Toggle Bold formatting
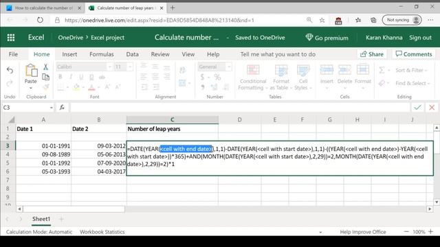 (60, 77)
